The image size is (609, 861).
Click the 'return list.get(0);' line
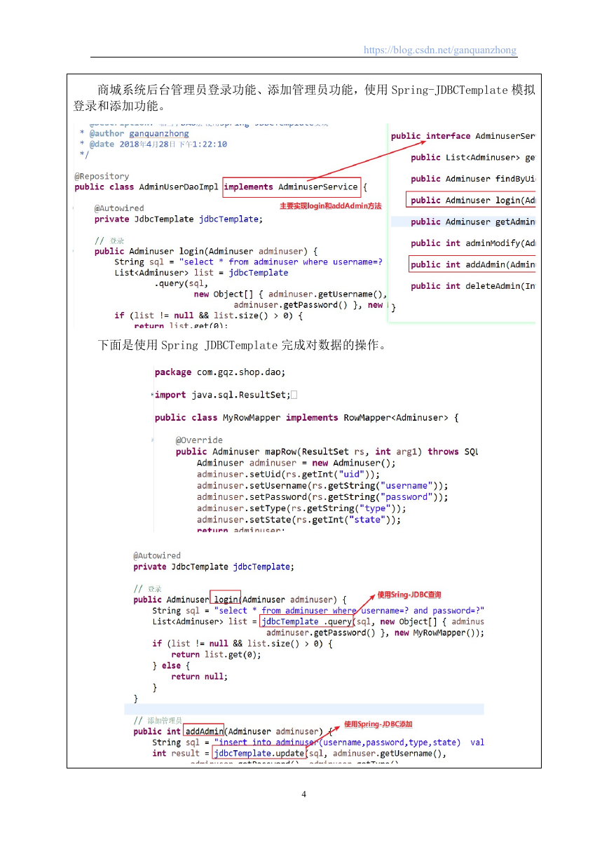[x=216, y=655]
